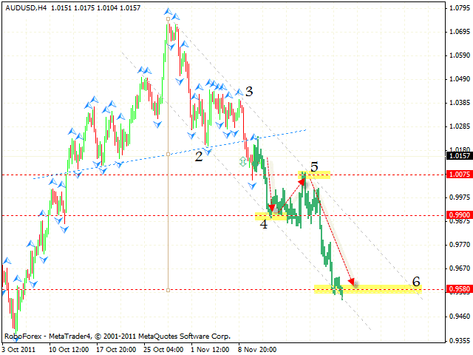Select the top anchor square of vertical line

[x=168, y=18]
